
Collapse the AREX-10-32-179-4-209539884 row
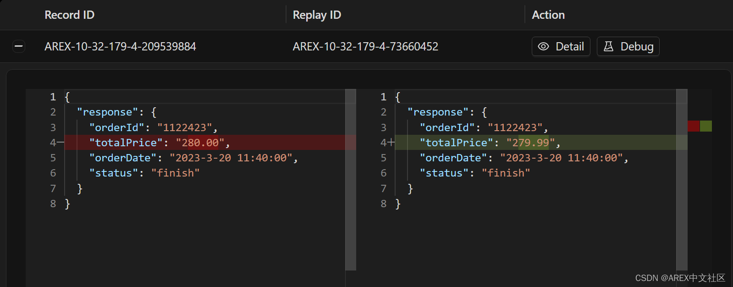point(19,46)
